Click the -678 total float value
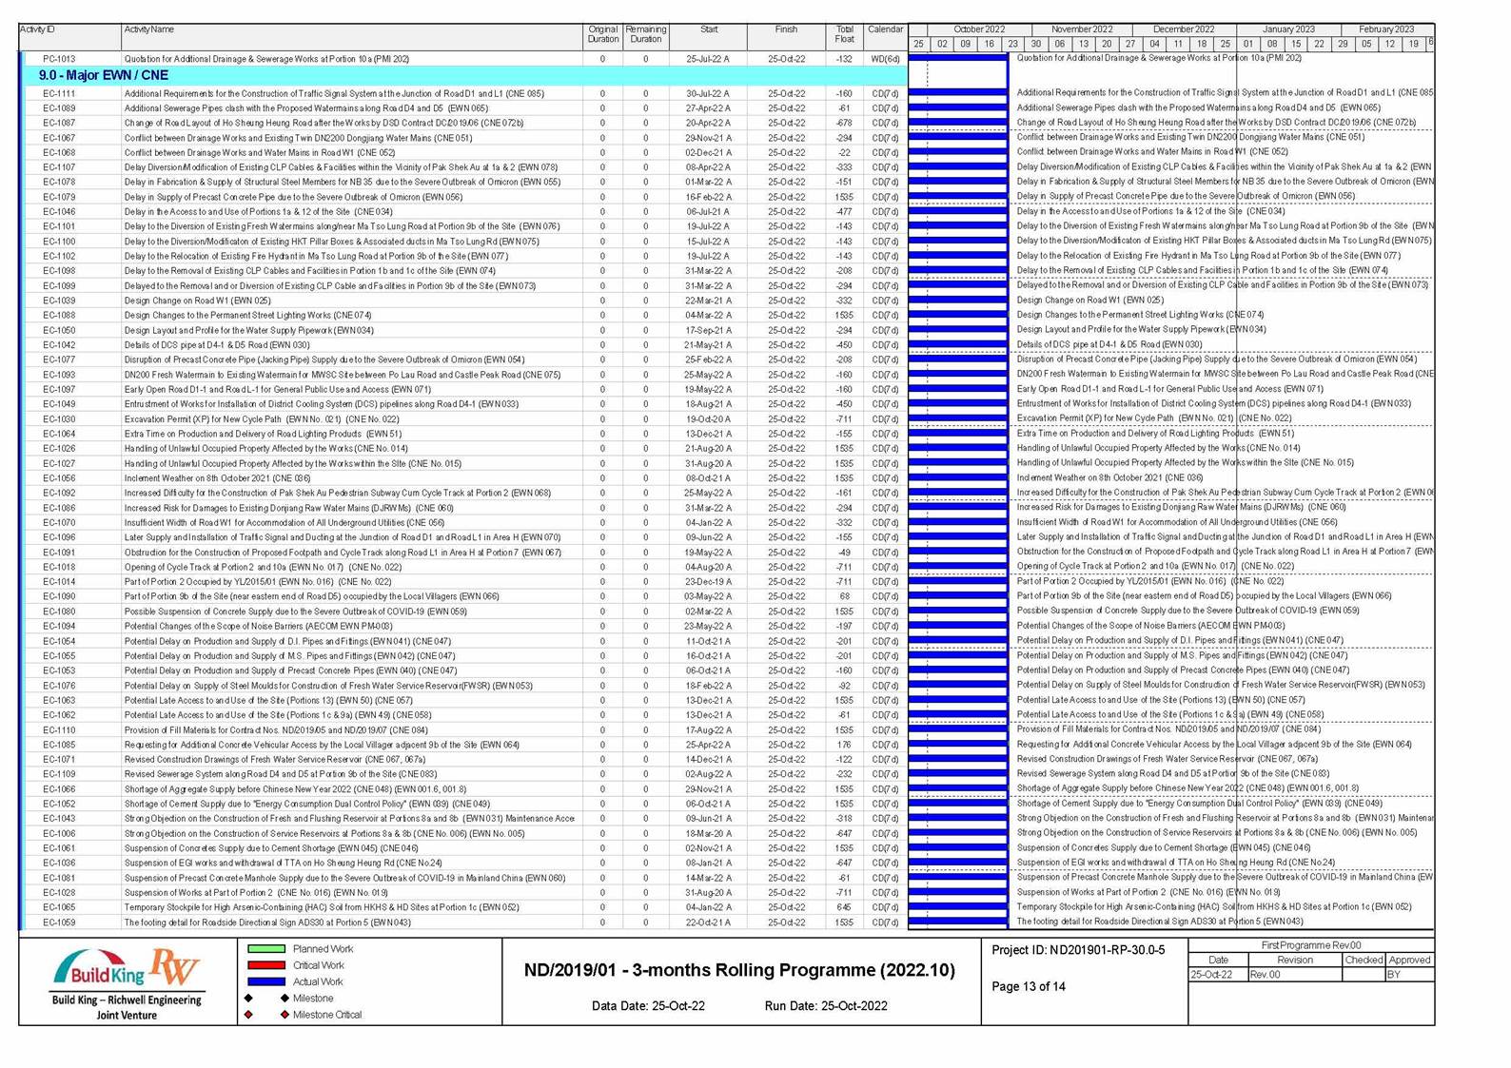The image size is (1511, 1068). pyautogui.click(x=843, y=124)
